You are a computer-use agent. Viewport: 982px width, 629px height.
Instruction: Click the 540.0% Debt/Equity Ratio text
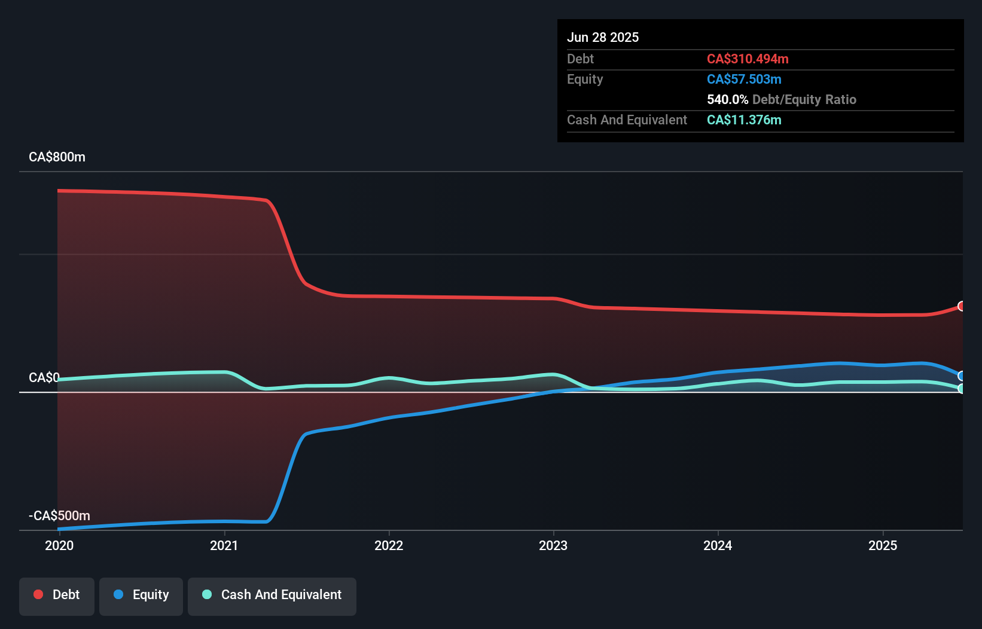pyautogui.click(x=782, y=100)
